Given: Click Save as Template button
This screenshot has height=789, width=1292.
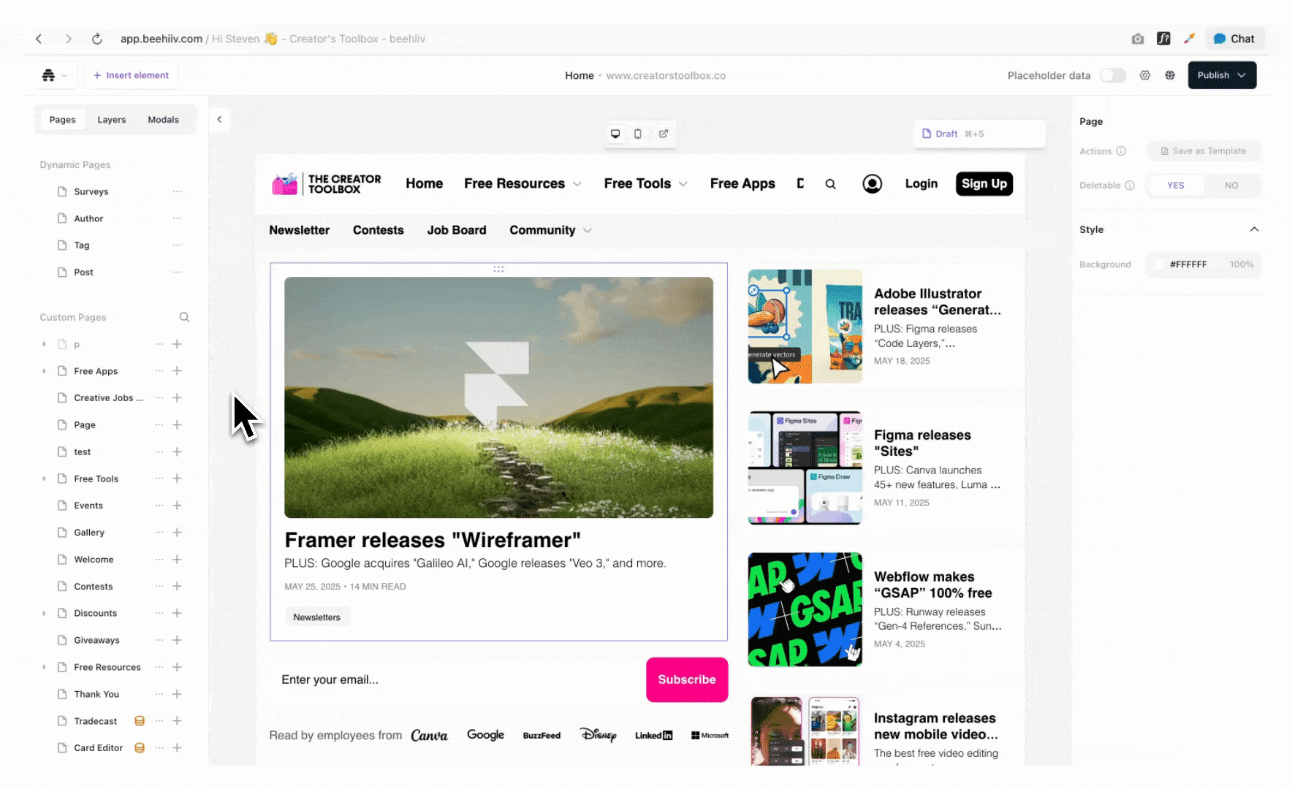Looking at the screenshot, I should tap(1203, 151).
